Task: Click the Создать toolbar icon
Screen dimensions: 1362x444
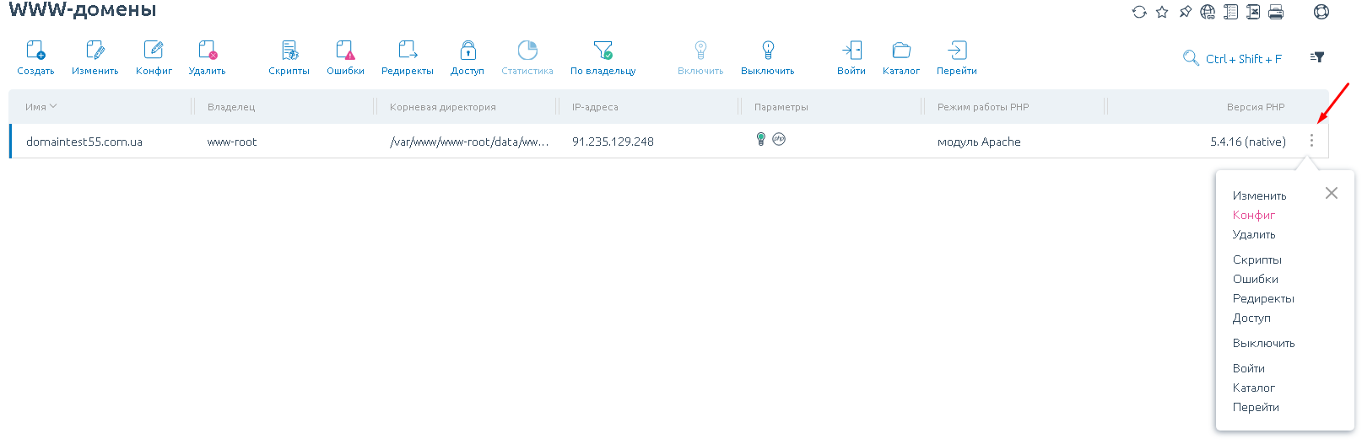Action: point(35,51)
